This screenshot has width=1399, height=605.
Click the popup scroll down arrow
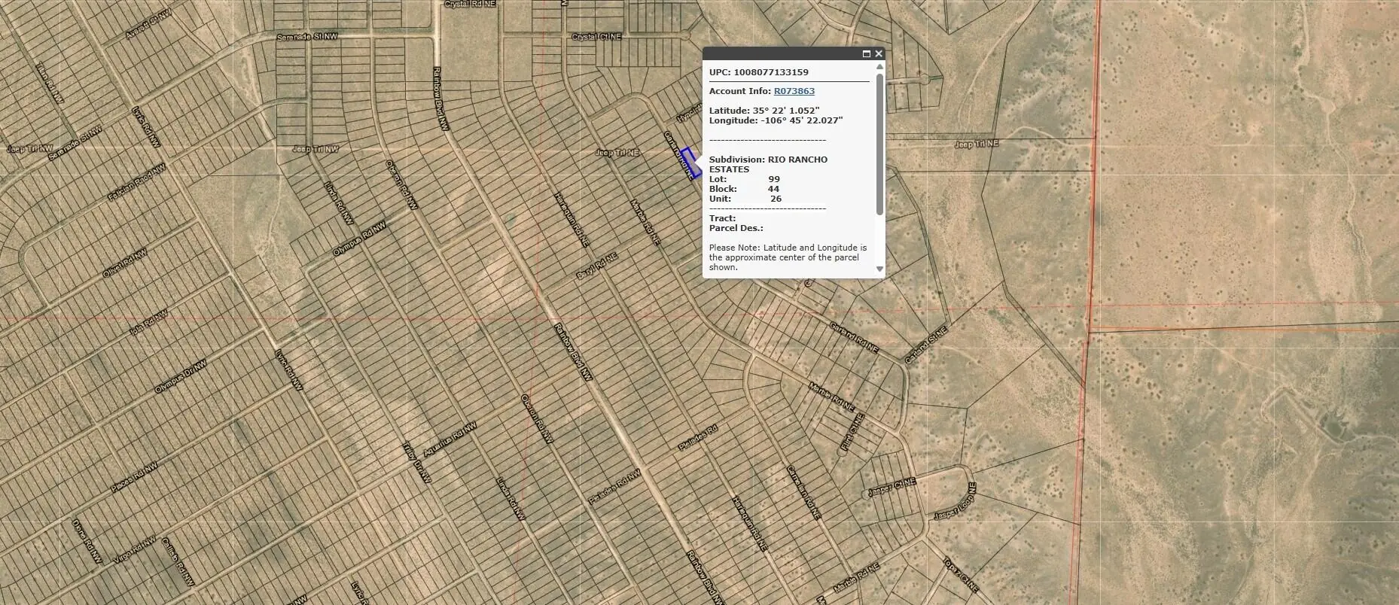coord(879,269)
